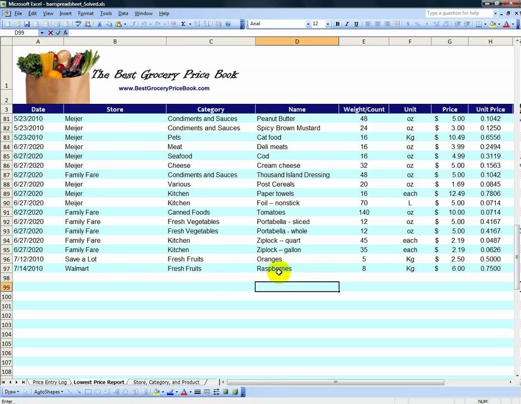Open the Arial font name dropdown
This screenshot has height=404, width=521.
(308, 24)
